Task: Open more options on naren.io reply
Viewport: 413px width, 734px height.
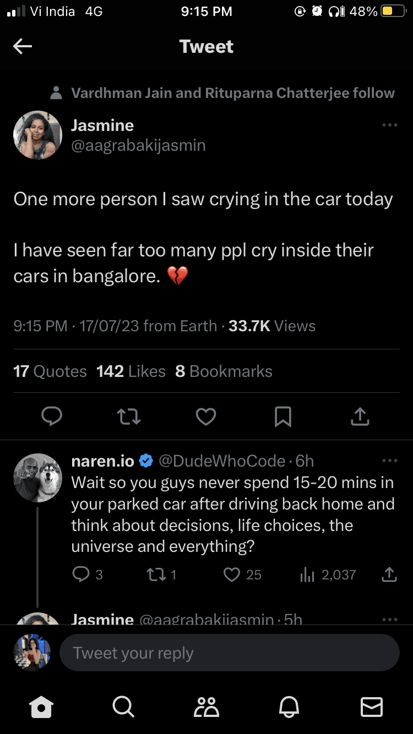Action: coord(389,461)
